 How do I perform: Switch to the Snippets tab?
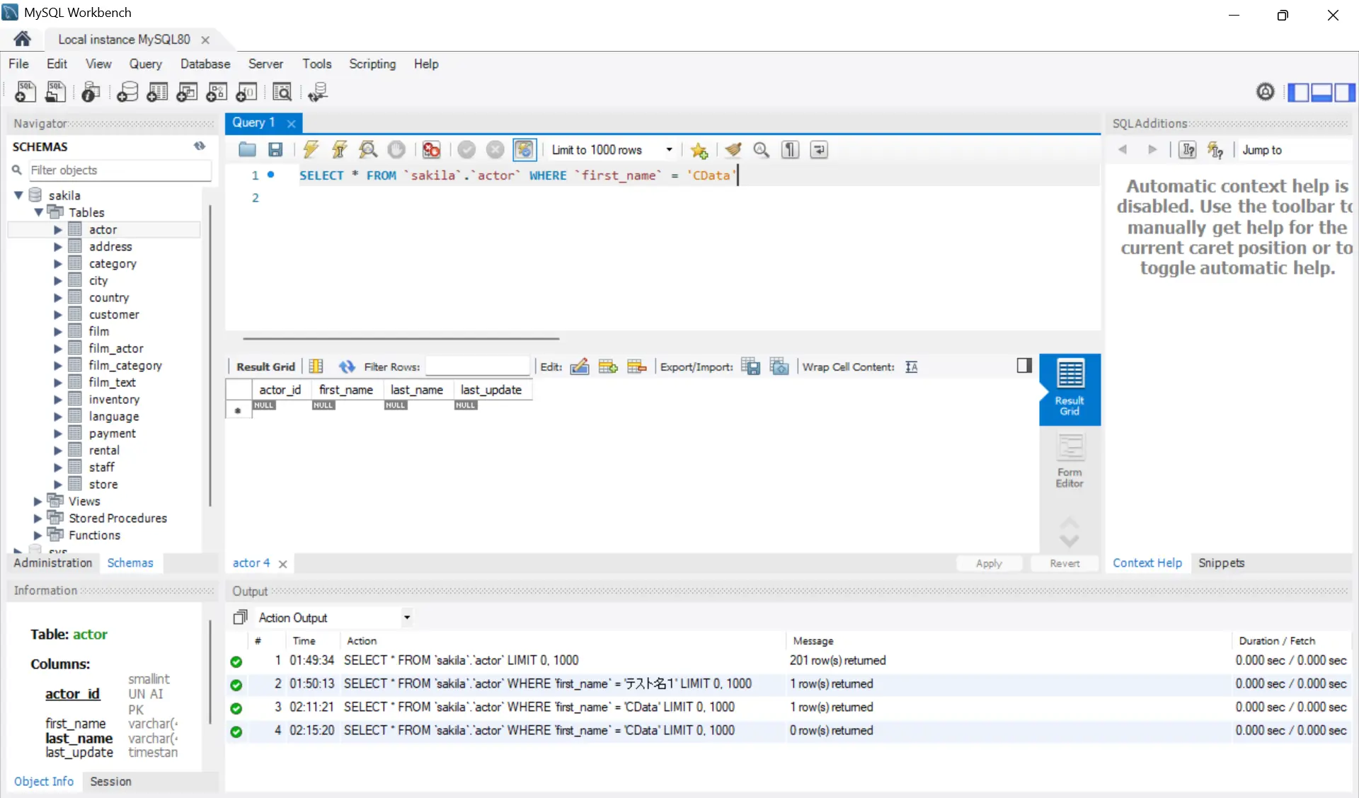coord(1221,562)
